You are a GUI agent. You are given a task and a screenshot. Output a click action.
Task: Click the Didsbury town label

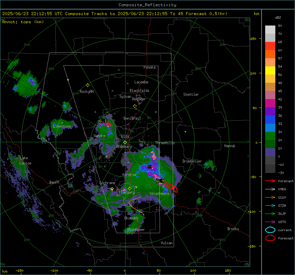click(x=124, y=146)
